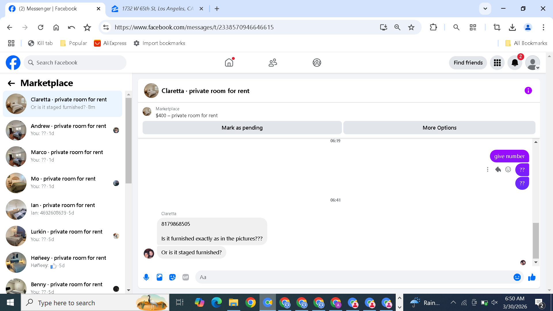Attach a photo with the image icon
Screen dimensions: 553x311
[159, 277]
